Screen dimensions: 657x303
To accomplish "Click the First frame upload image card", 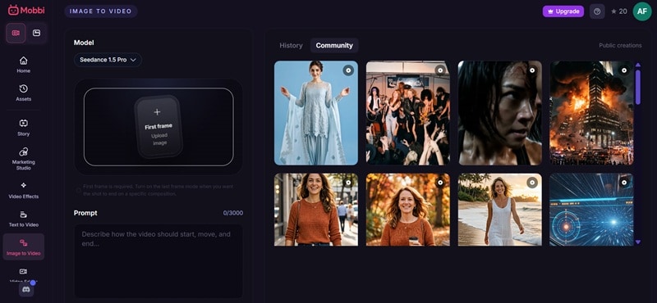I will point(159,127).
